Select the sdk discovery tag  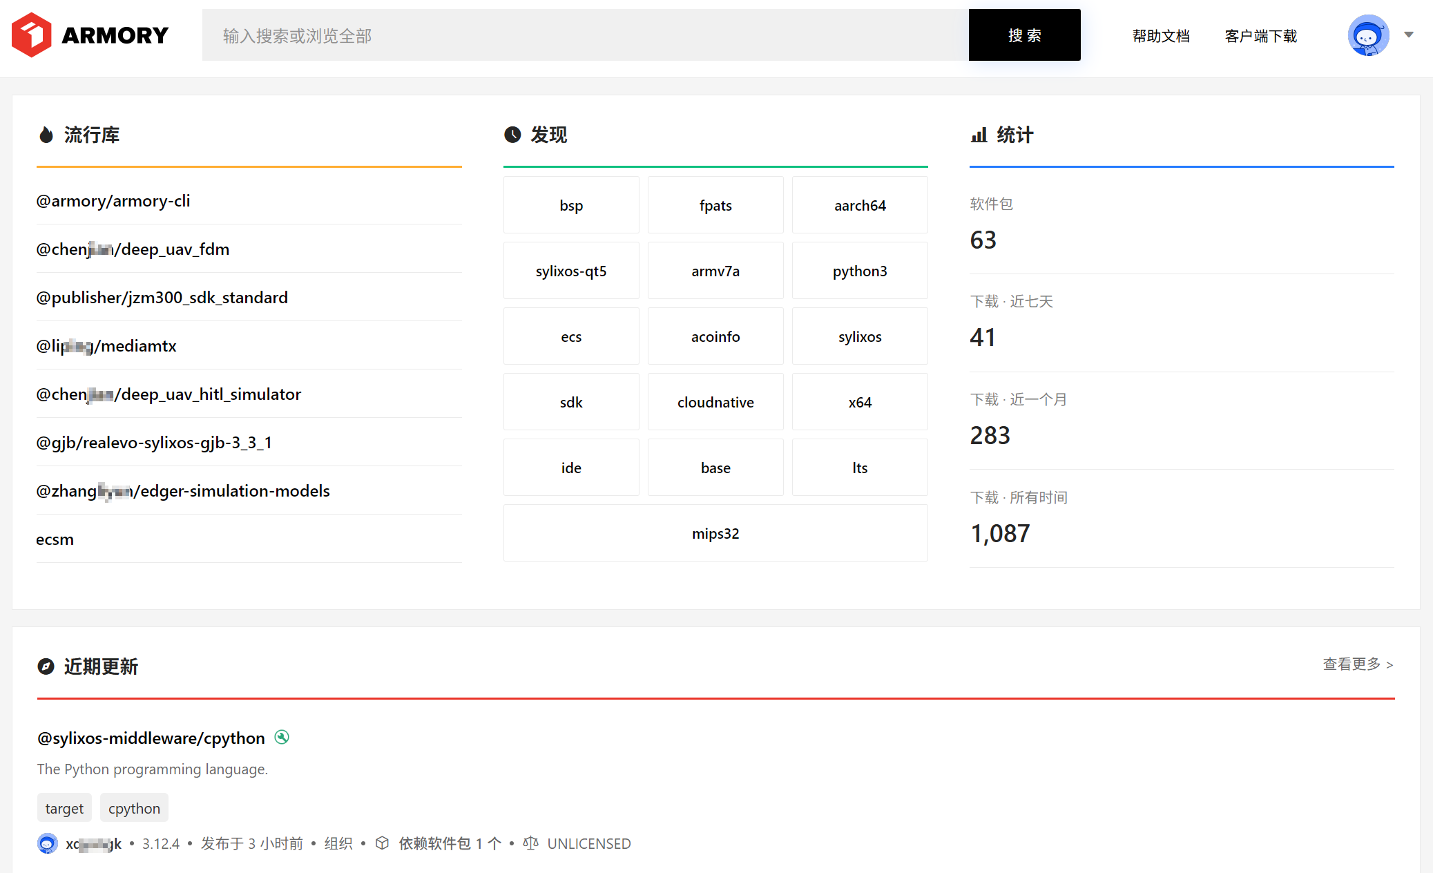[x=571, y=402]
